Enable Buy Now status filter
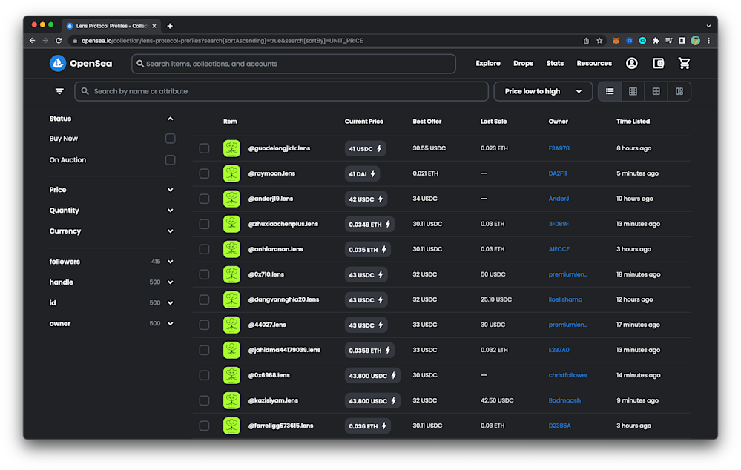 (x=170, y=139)
